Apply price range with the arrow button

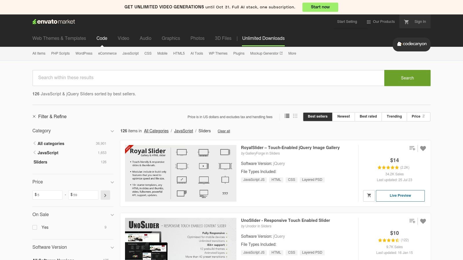[x=105, y=195]
